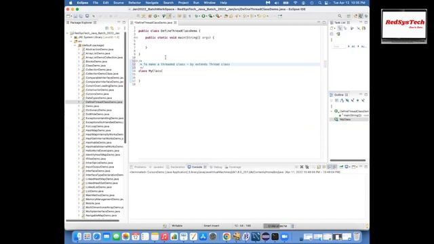Open the toolbar Search magnifier icon
This screenshot has height=244, width=434.
pos(340,16)
